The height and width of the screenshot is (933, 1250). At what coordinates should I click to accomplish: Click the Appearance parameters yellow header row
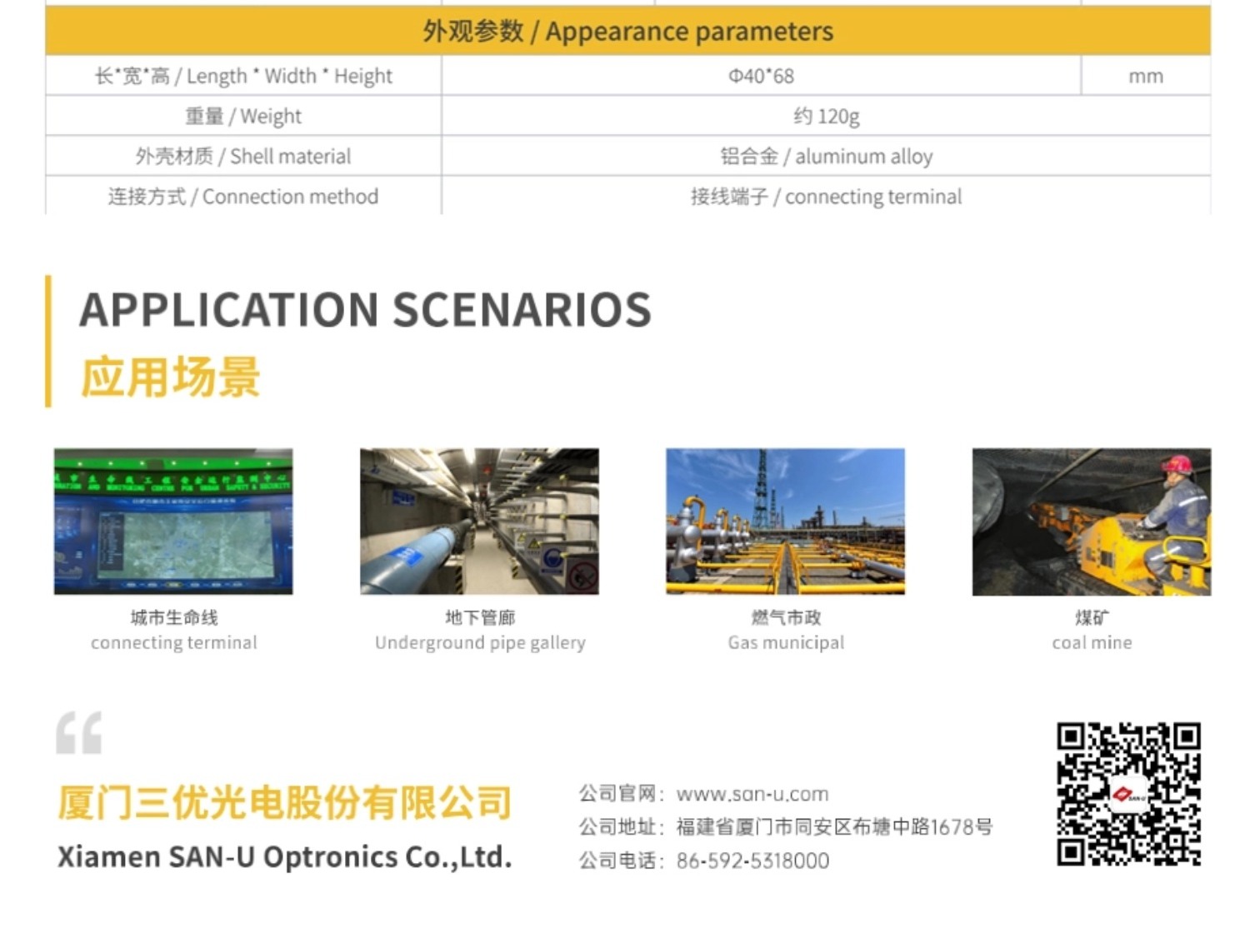pyautogui.click(x=627, y=32)
